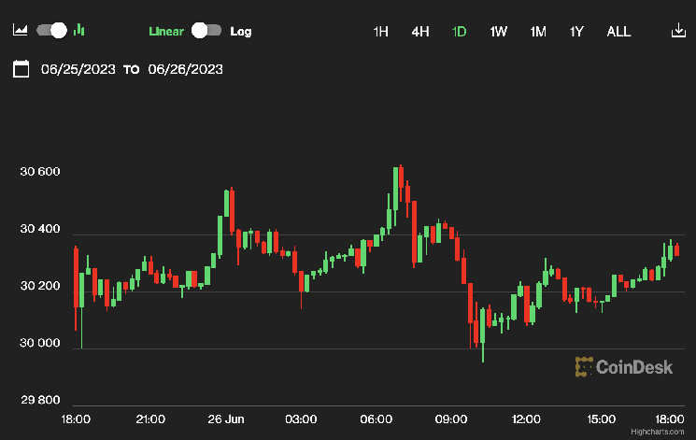
Task: Click the candlestick chart icon
Action: pyautogui.click(x=79, y=30)
